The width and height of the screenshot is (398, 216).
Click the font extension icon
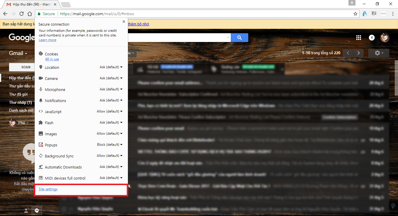click(x=383, y=14)
